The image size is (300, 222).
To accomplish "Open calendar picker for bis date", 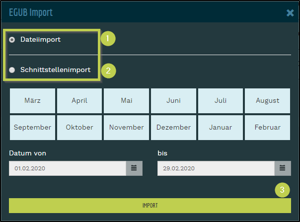I will [x=282, y=168].
